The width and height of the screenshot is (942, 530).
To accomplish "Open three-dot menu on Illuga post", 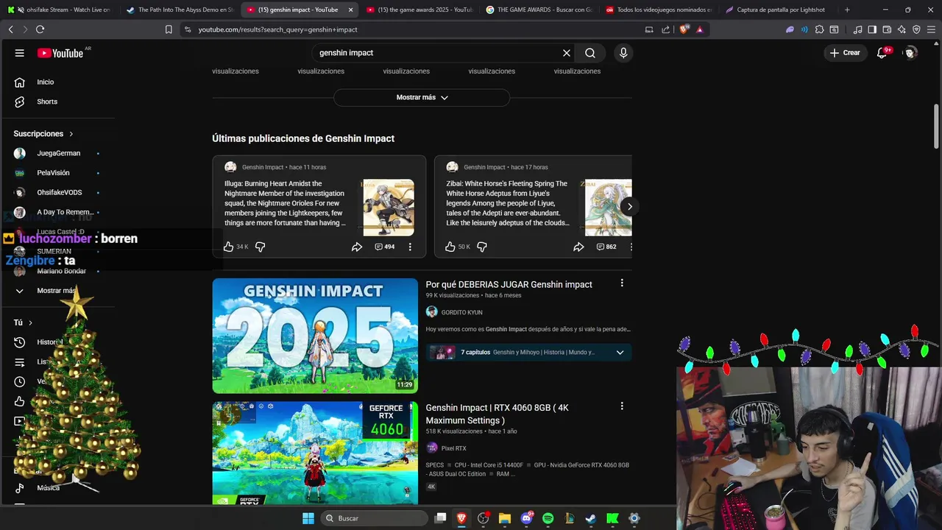I will point(410,247).
